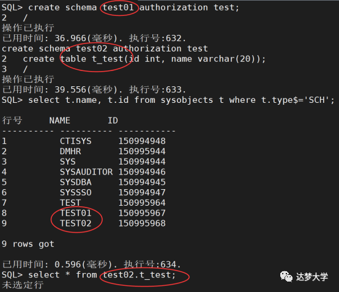Click the first 操作已执行 status line

pos(28,28)
